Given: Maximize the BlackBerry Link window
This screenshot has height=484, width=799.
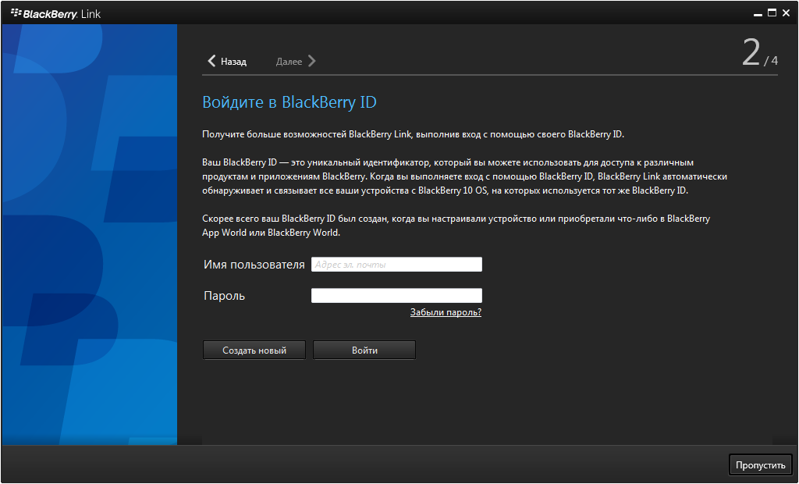Looking at the screenshot, I should pos(772,13).
